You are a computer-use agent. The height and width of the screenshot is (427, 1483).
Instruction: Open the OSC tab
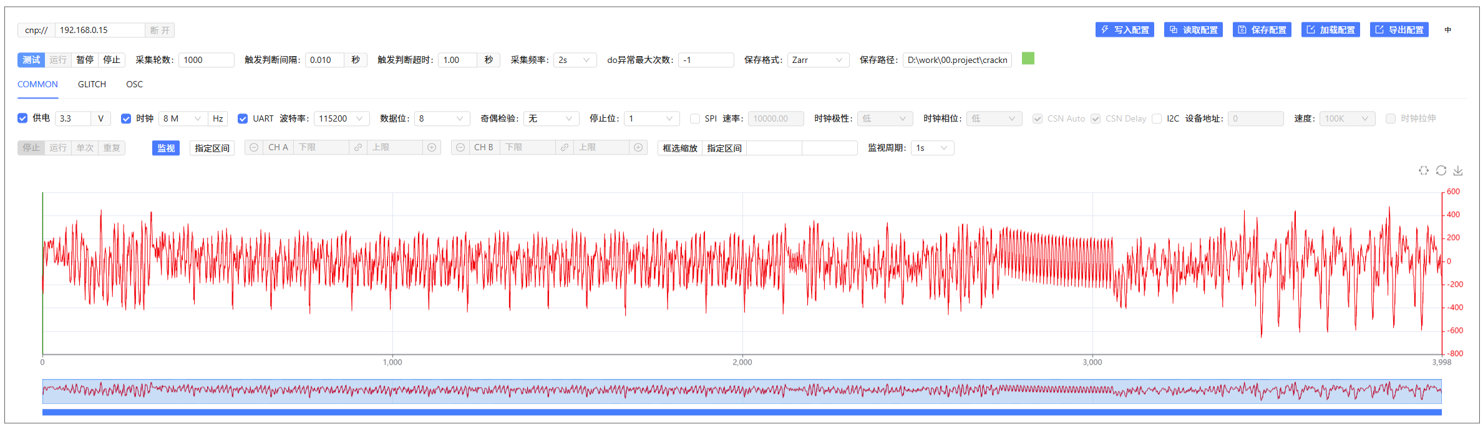coord(134,84)
